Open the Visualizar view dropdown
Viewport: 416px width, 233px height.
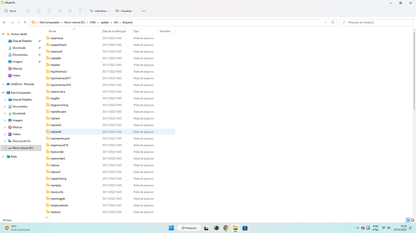(x=125, y=11)
